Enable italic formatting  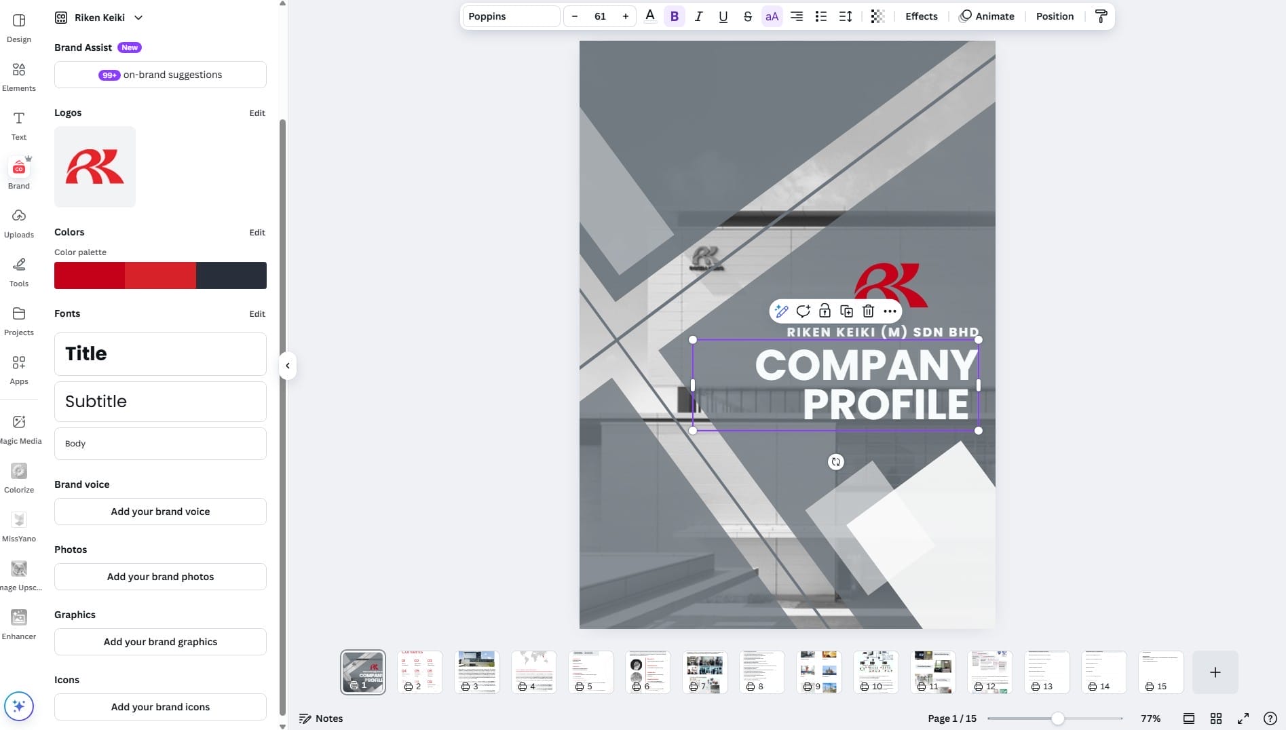pyautogui.click(x=698, y=16)
